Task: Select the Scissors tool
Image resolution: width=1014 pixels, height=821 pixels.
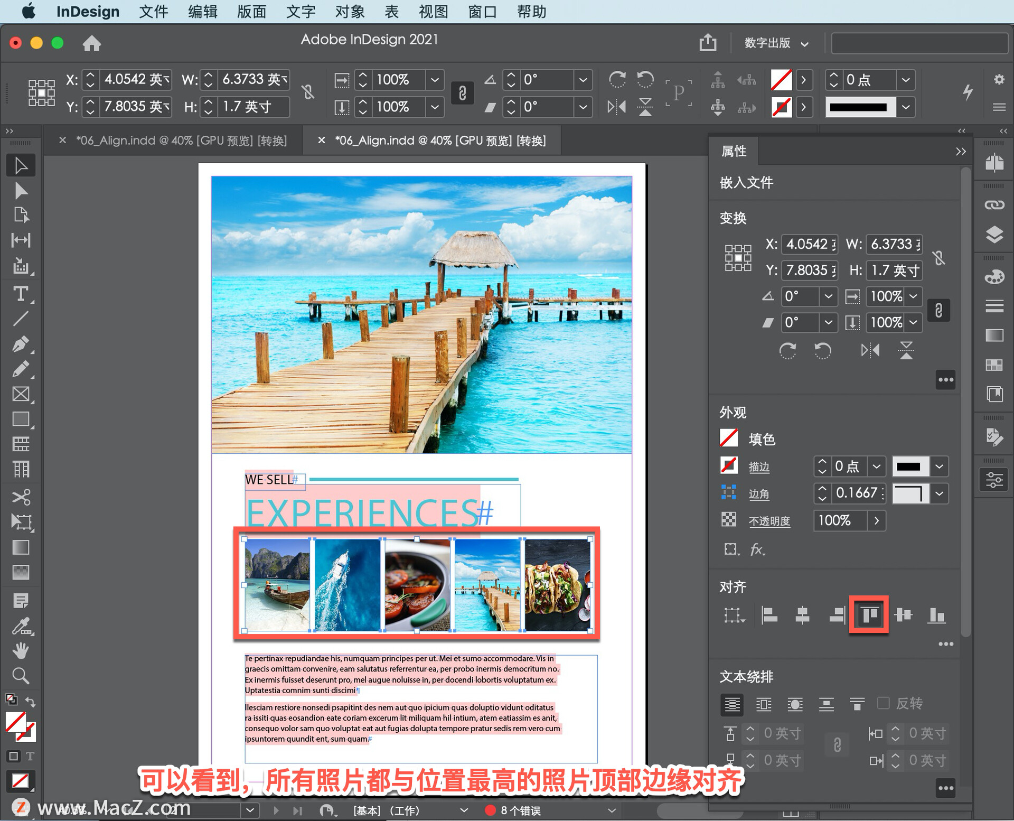Action: coord(21,497)
